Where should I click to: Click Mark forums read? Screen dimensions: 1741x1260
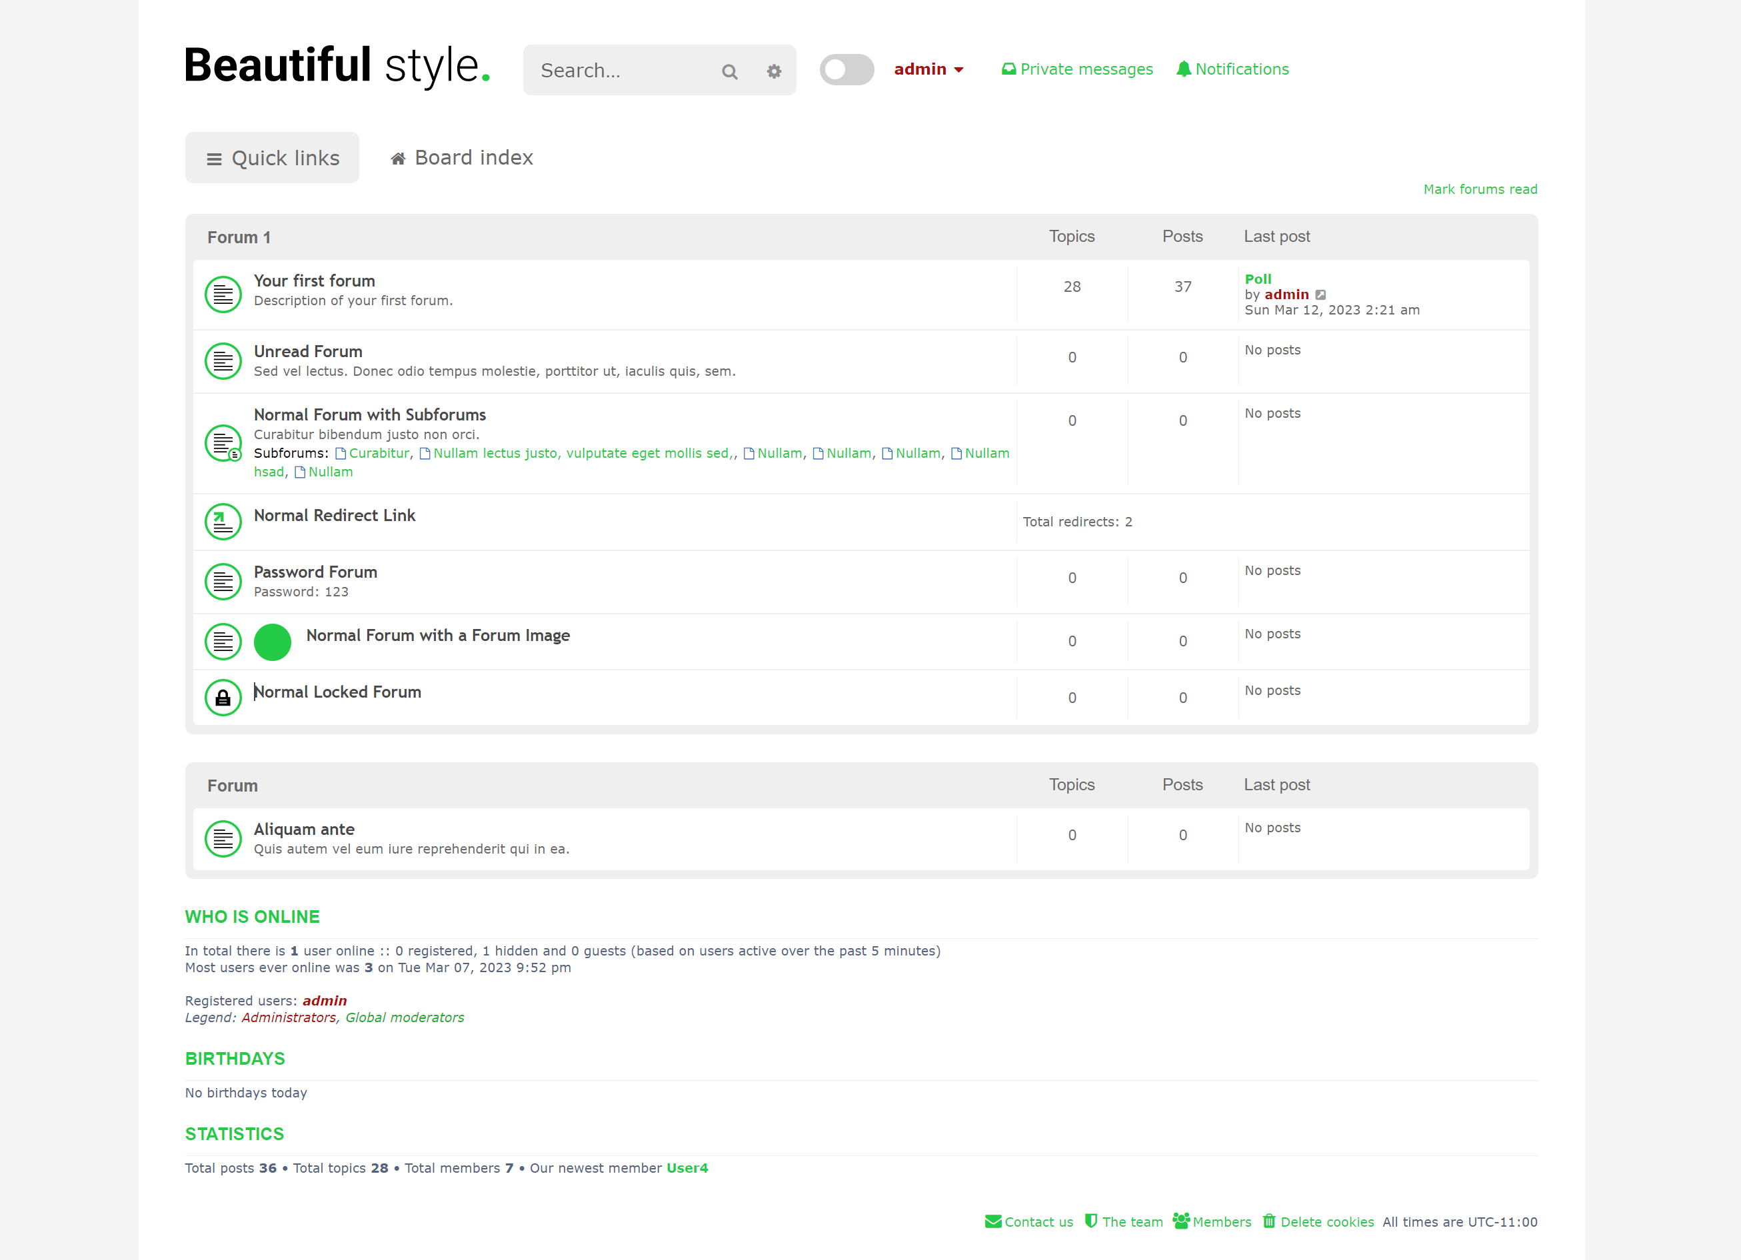tap(1480, 189)
